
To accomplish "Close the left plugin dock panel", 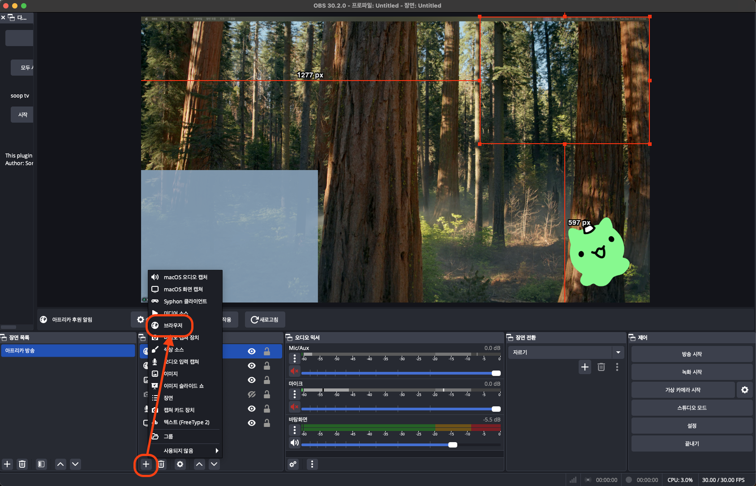I will 3,17.
